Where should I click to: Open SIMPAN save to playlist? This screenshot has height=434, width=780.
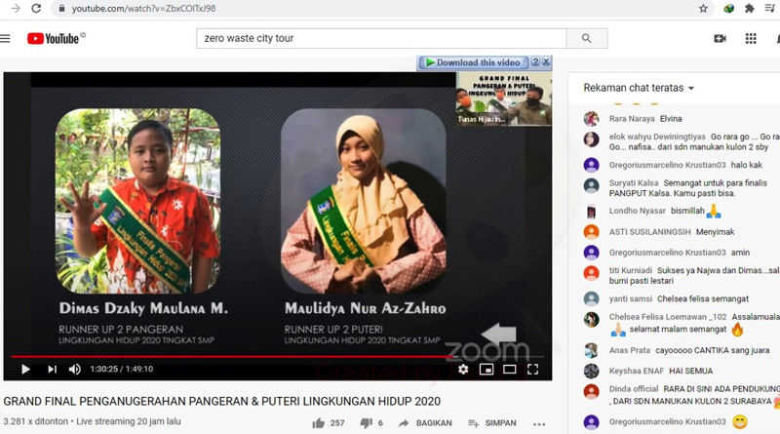pos(492,423)
